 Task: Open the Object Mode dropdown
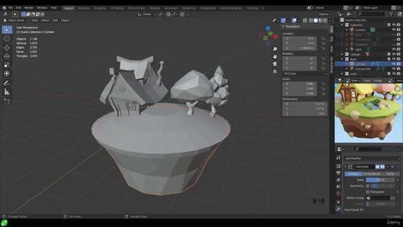16,20
